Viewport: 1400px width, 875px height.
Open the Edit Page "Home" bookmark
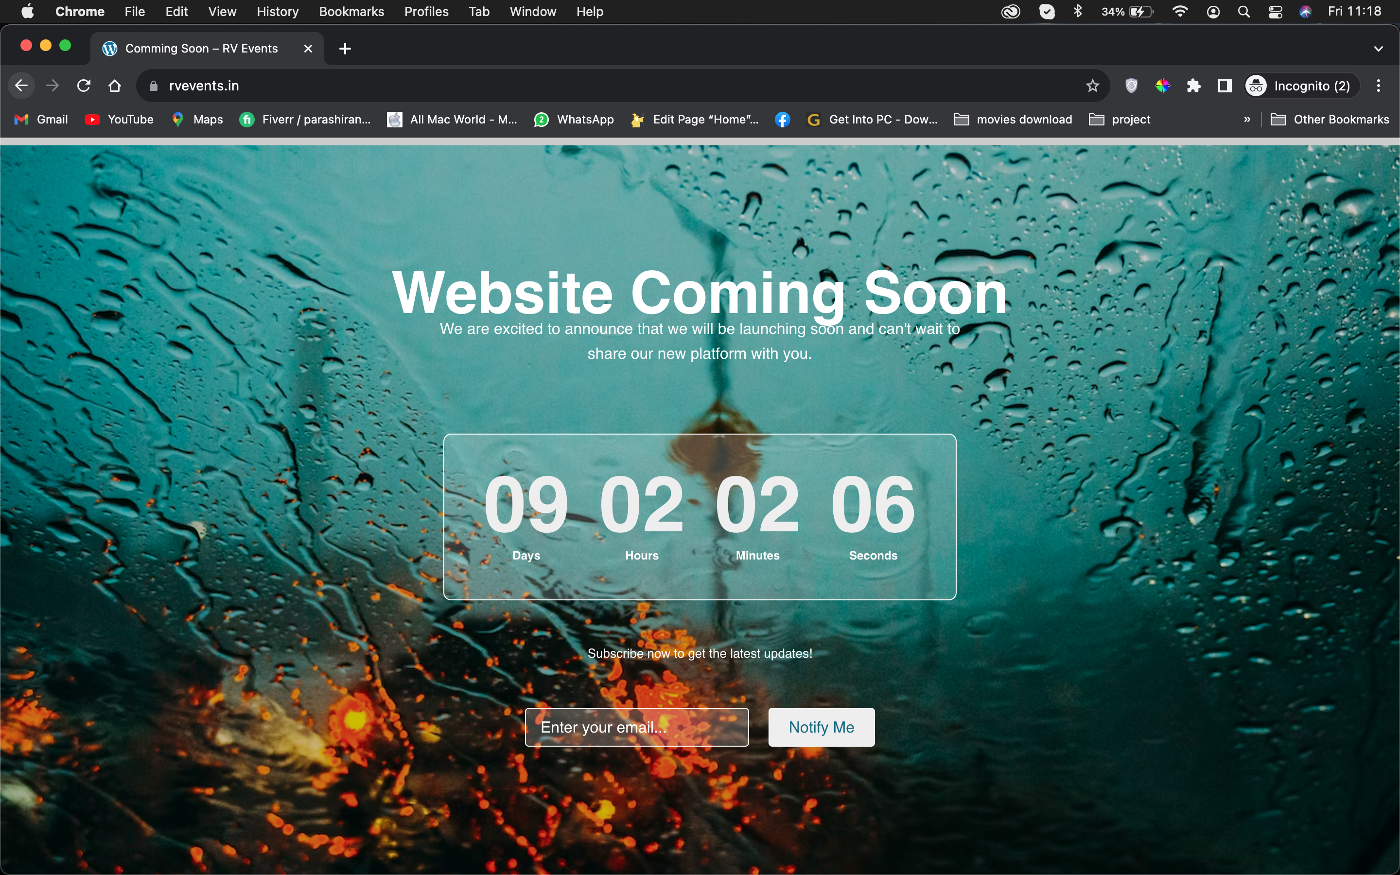(695, 119)
